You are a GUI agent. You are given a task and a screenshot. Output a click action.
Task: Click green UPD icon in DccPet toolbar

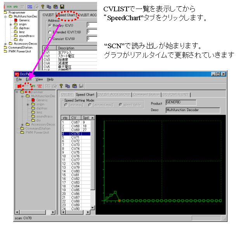tap(33, 86)
